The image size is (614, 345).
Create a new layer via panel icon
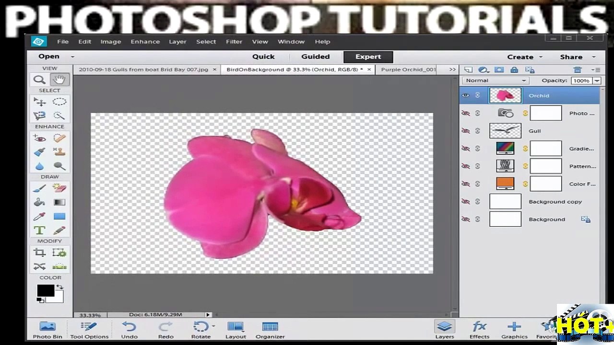click(x=468, y=70)
